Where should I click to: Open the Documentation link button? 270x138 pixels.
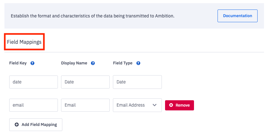[x=237, y=16]
